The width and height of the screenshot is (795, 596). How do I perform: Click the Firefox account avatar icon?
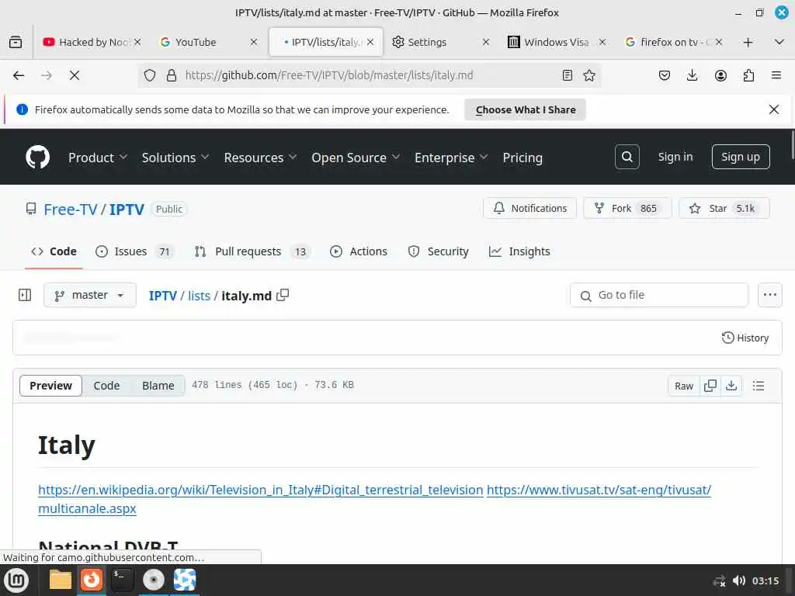(x=720, y=75)
